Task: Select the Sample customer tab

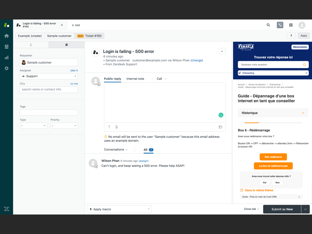Action: tap(59, 36)
